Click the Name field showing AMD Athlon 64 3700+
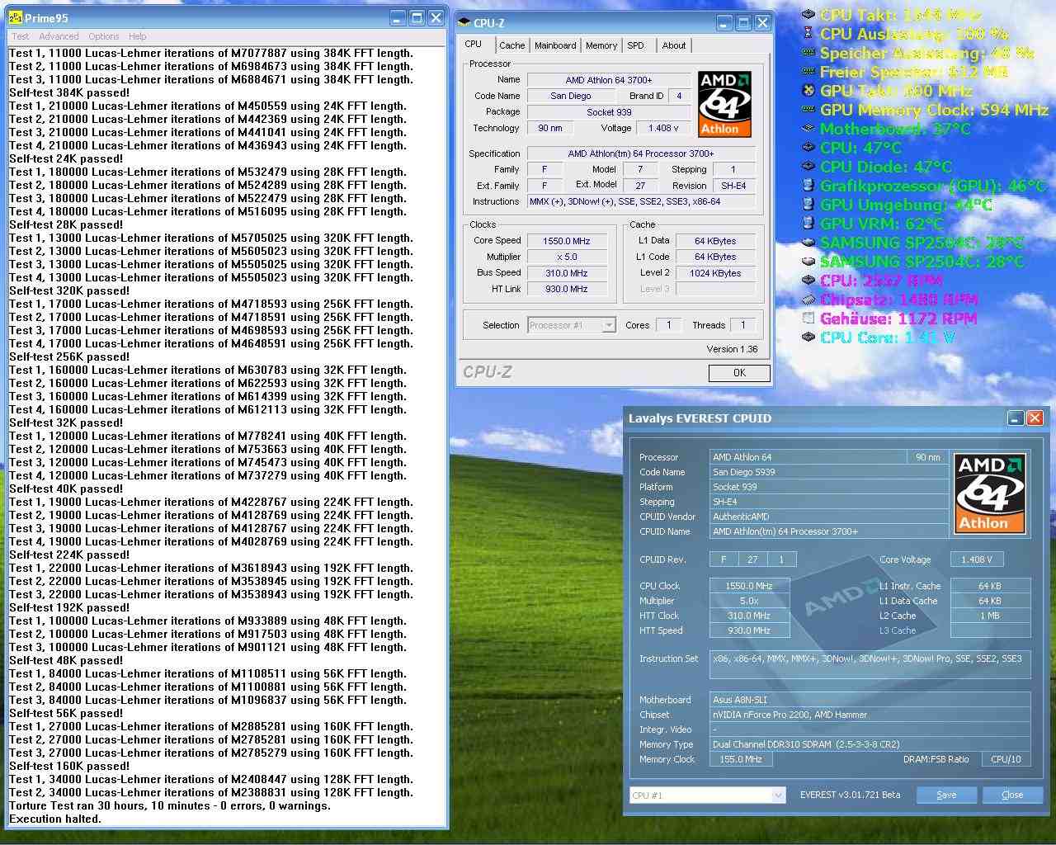The height and width of the screenshot is (845, 1056). point(609,80)
